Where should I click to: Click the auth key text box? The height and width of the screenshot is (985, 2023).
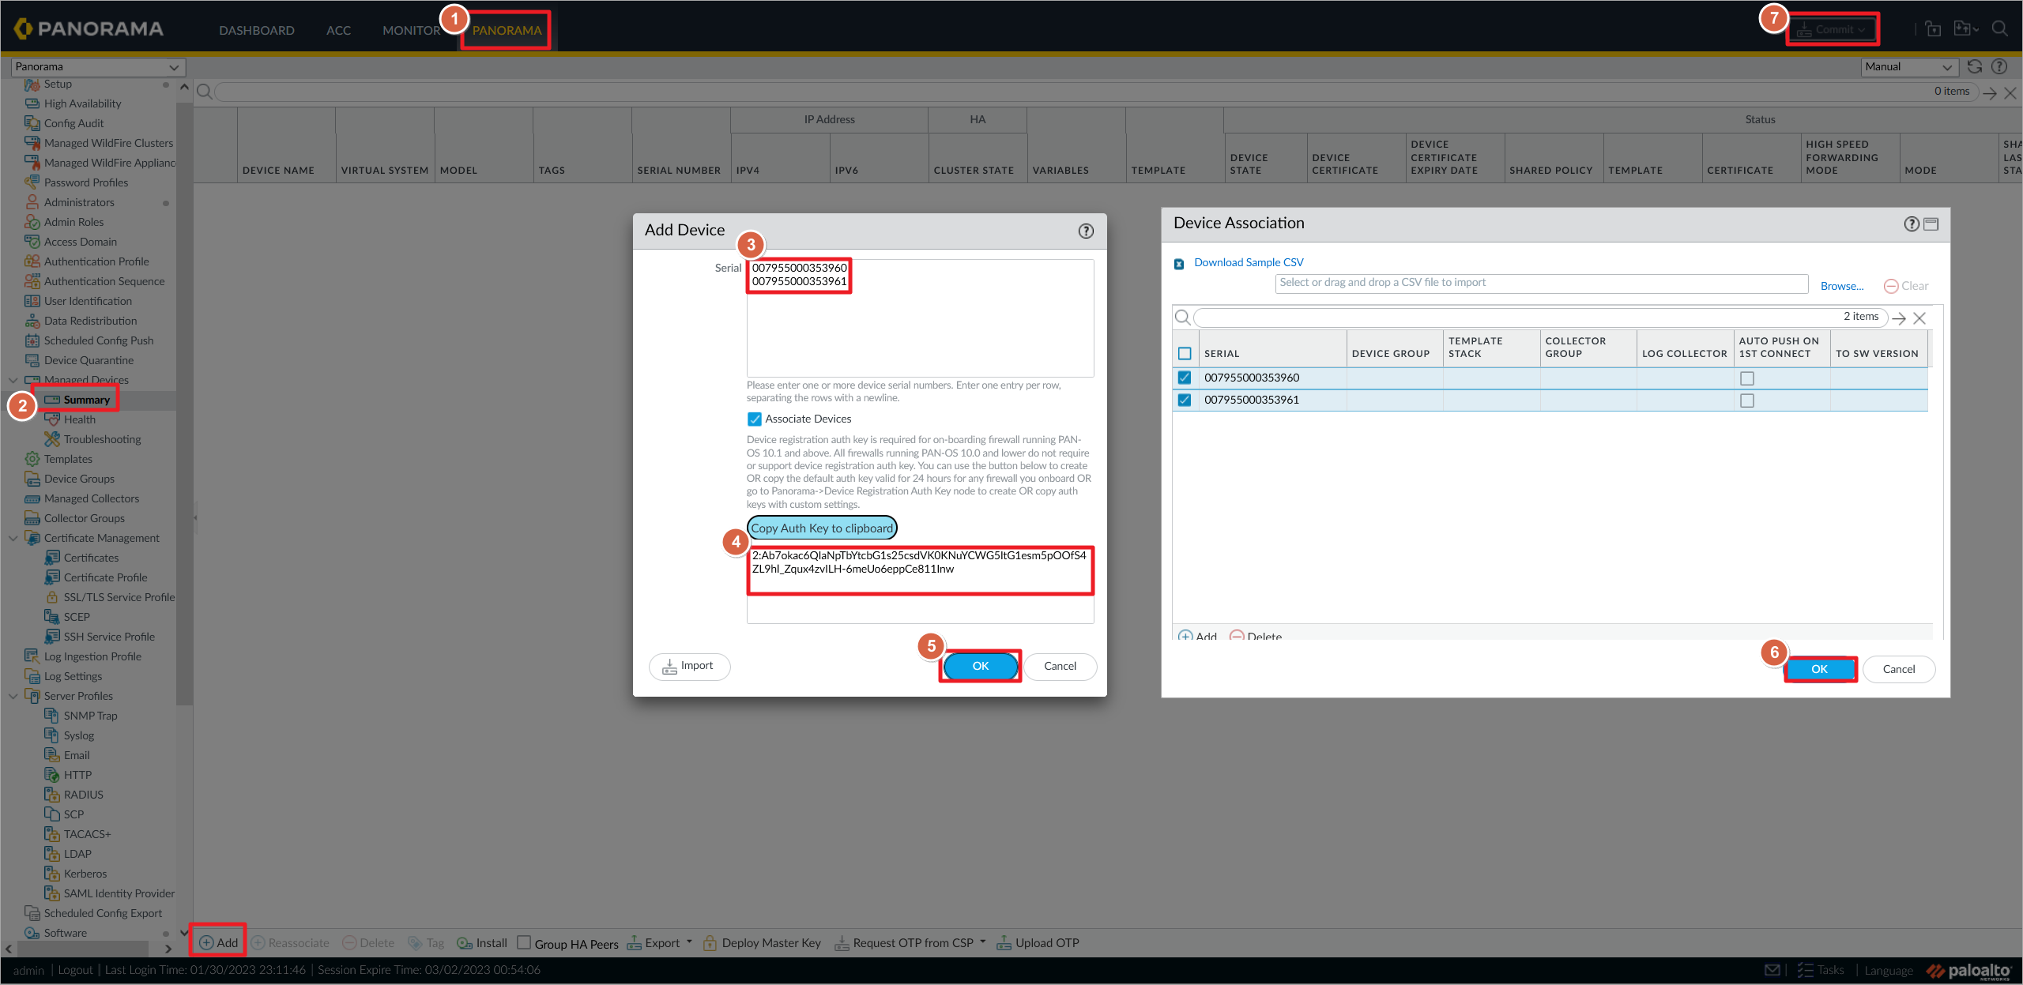(x=921, y=585)
